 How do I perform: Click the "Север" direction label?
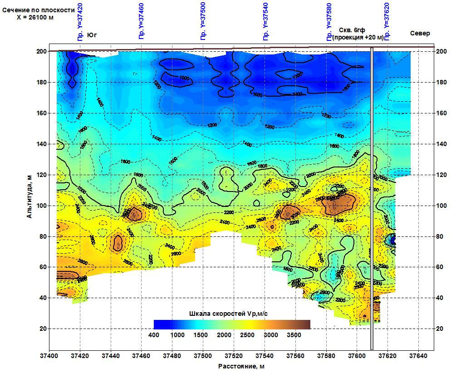(420, 34)
